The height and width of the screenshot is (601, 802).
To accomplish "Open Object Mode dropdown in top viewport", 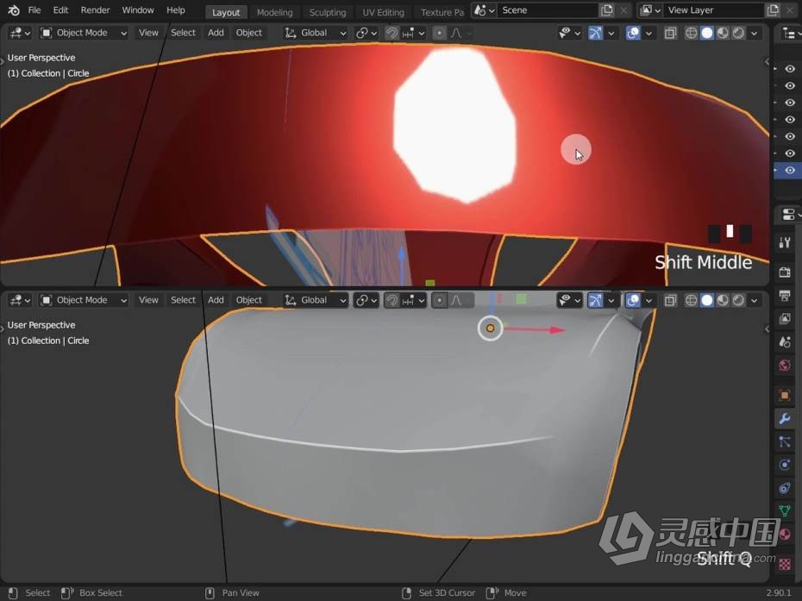I will [x=84, y=33].
